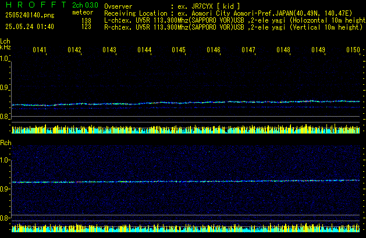Click time marker 0145

(x=179, y=50)
